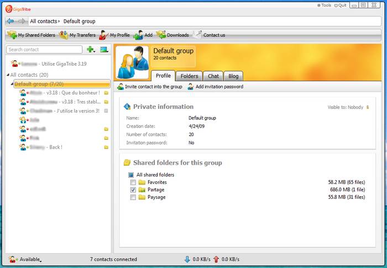Image resolution: width=387 pixels, height=268 pixels.
Task: Click Invite contact into the group icon
Action: 121,87
